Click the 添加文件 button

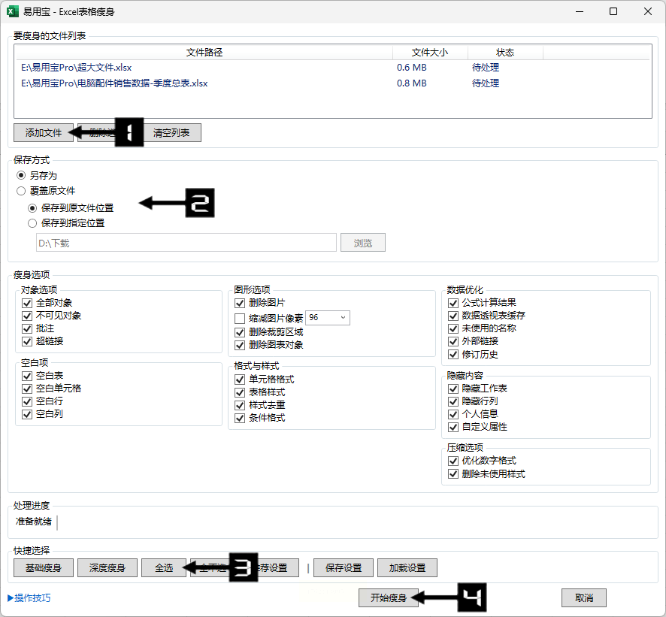(43, 132)
